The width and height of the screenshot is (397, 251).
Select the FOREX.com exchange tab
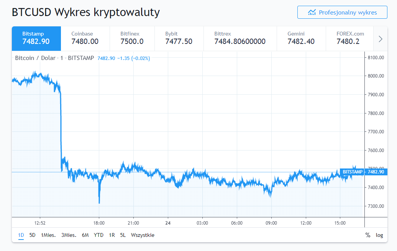pyautogui.click(x=349, y=39)
